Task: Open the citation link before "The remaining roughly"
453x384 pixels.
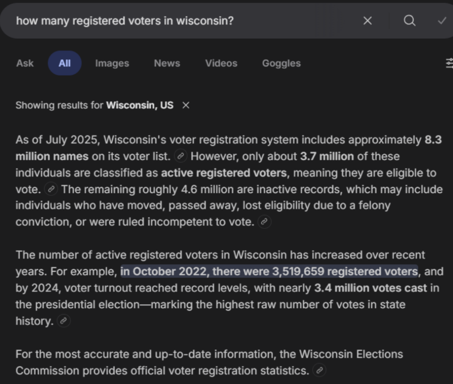Action: tap(52, 190)
